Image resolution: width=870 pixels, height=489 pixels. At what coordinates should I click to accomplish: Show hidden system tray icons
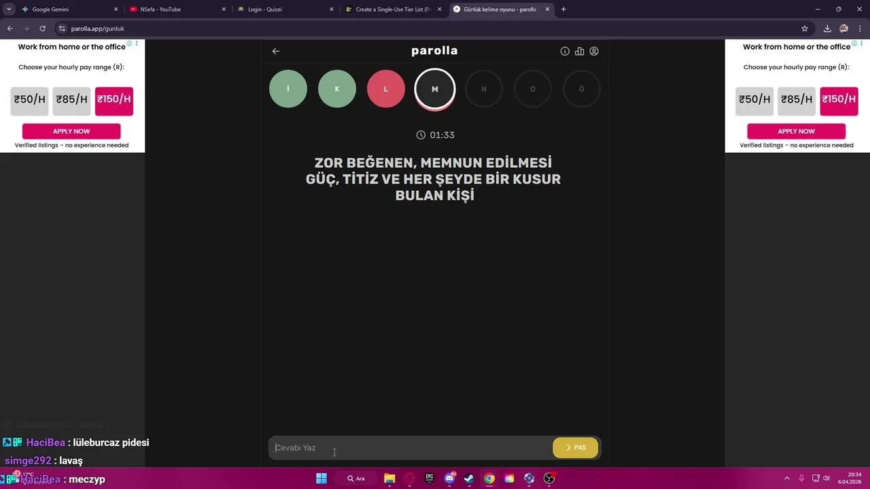pyautogui.click(x=787, y=478)
